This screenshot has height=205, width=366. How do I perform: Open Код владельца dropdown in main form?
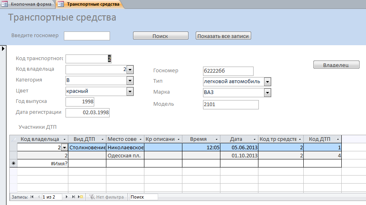(130, 70)
